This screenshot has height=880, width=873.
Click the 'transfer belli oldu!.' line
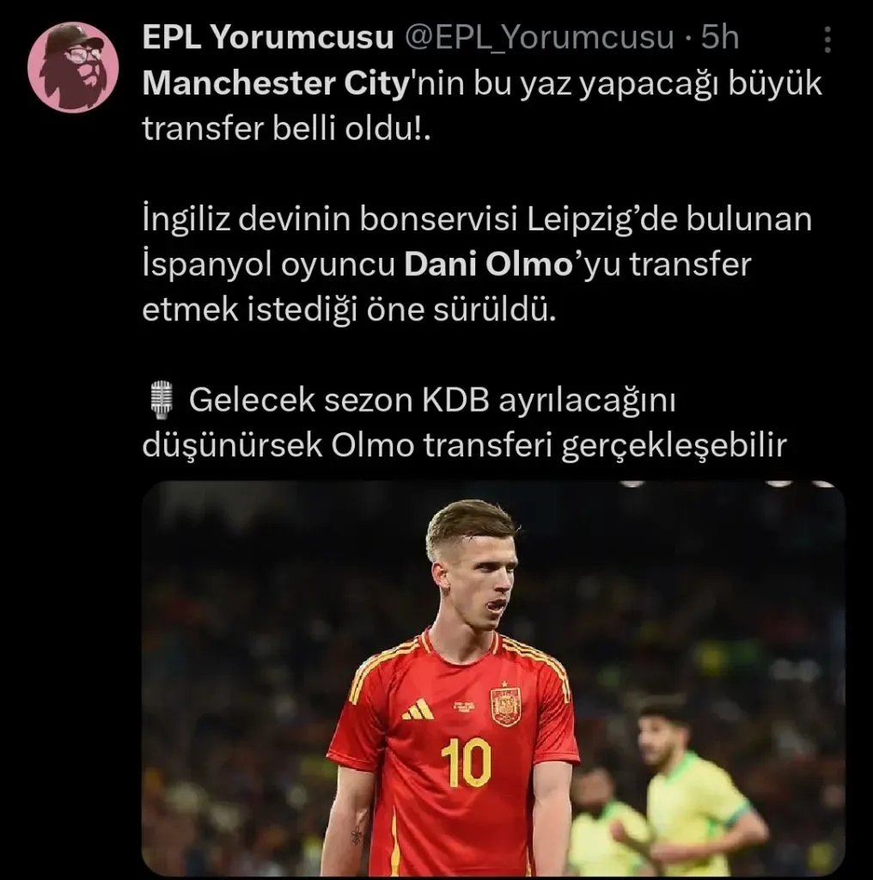pos(287,129)
